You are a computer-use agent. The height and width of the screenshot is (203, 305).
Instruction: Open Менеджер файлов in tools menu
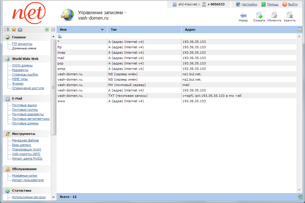coord(25,140)
